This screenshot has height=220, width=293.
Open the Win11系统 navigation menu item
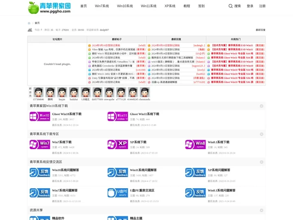[149, 6]
